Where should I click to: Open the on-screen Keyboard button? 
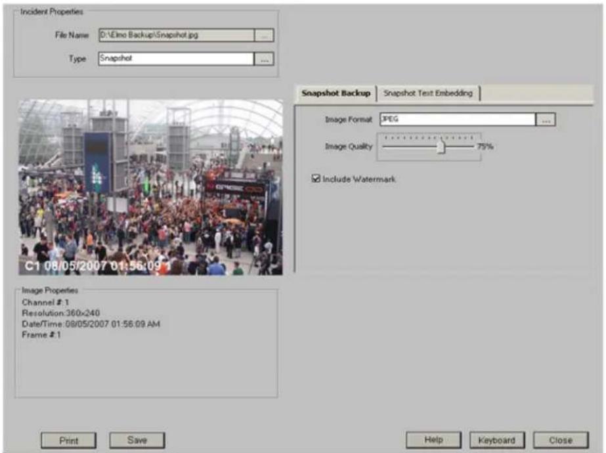click(497, 440)
